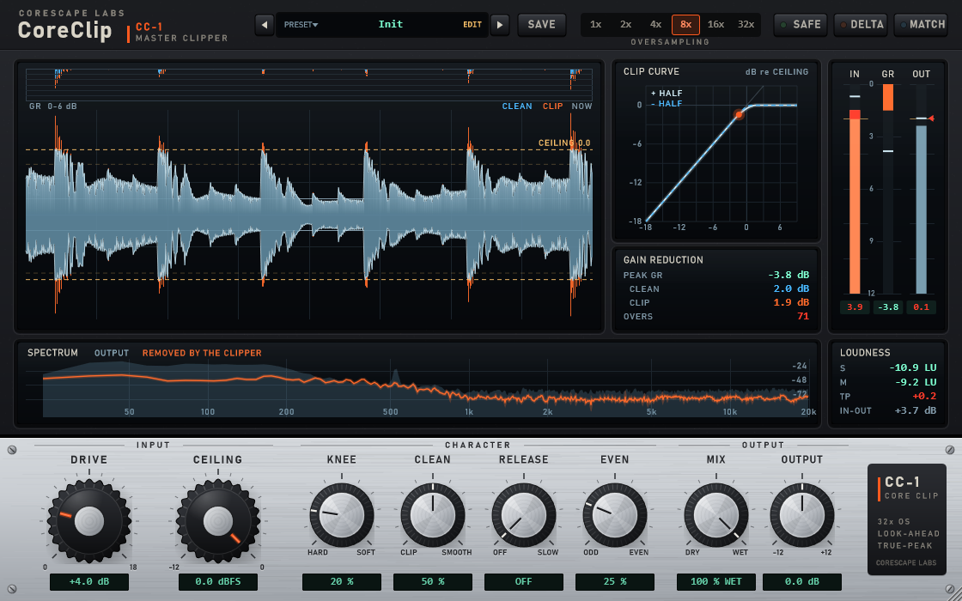Select 8x oversampling
Viewport: 962px width, 601px height.
pyautogui.click(x=686, y=25)
